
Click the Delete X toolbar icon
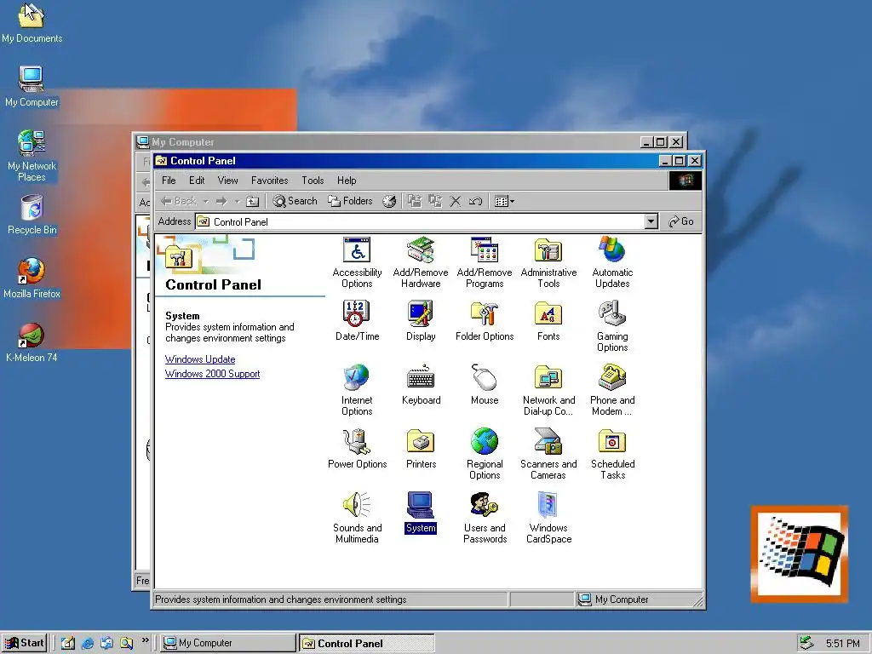456,201
